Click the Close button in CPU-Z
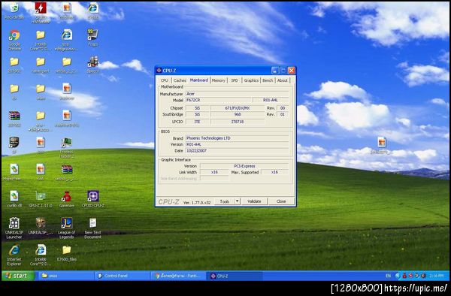This screenshot has height=296, width=451. point(281,201)
